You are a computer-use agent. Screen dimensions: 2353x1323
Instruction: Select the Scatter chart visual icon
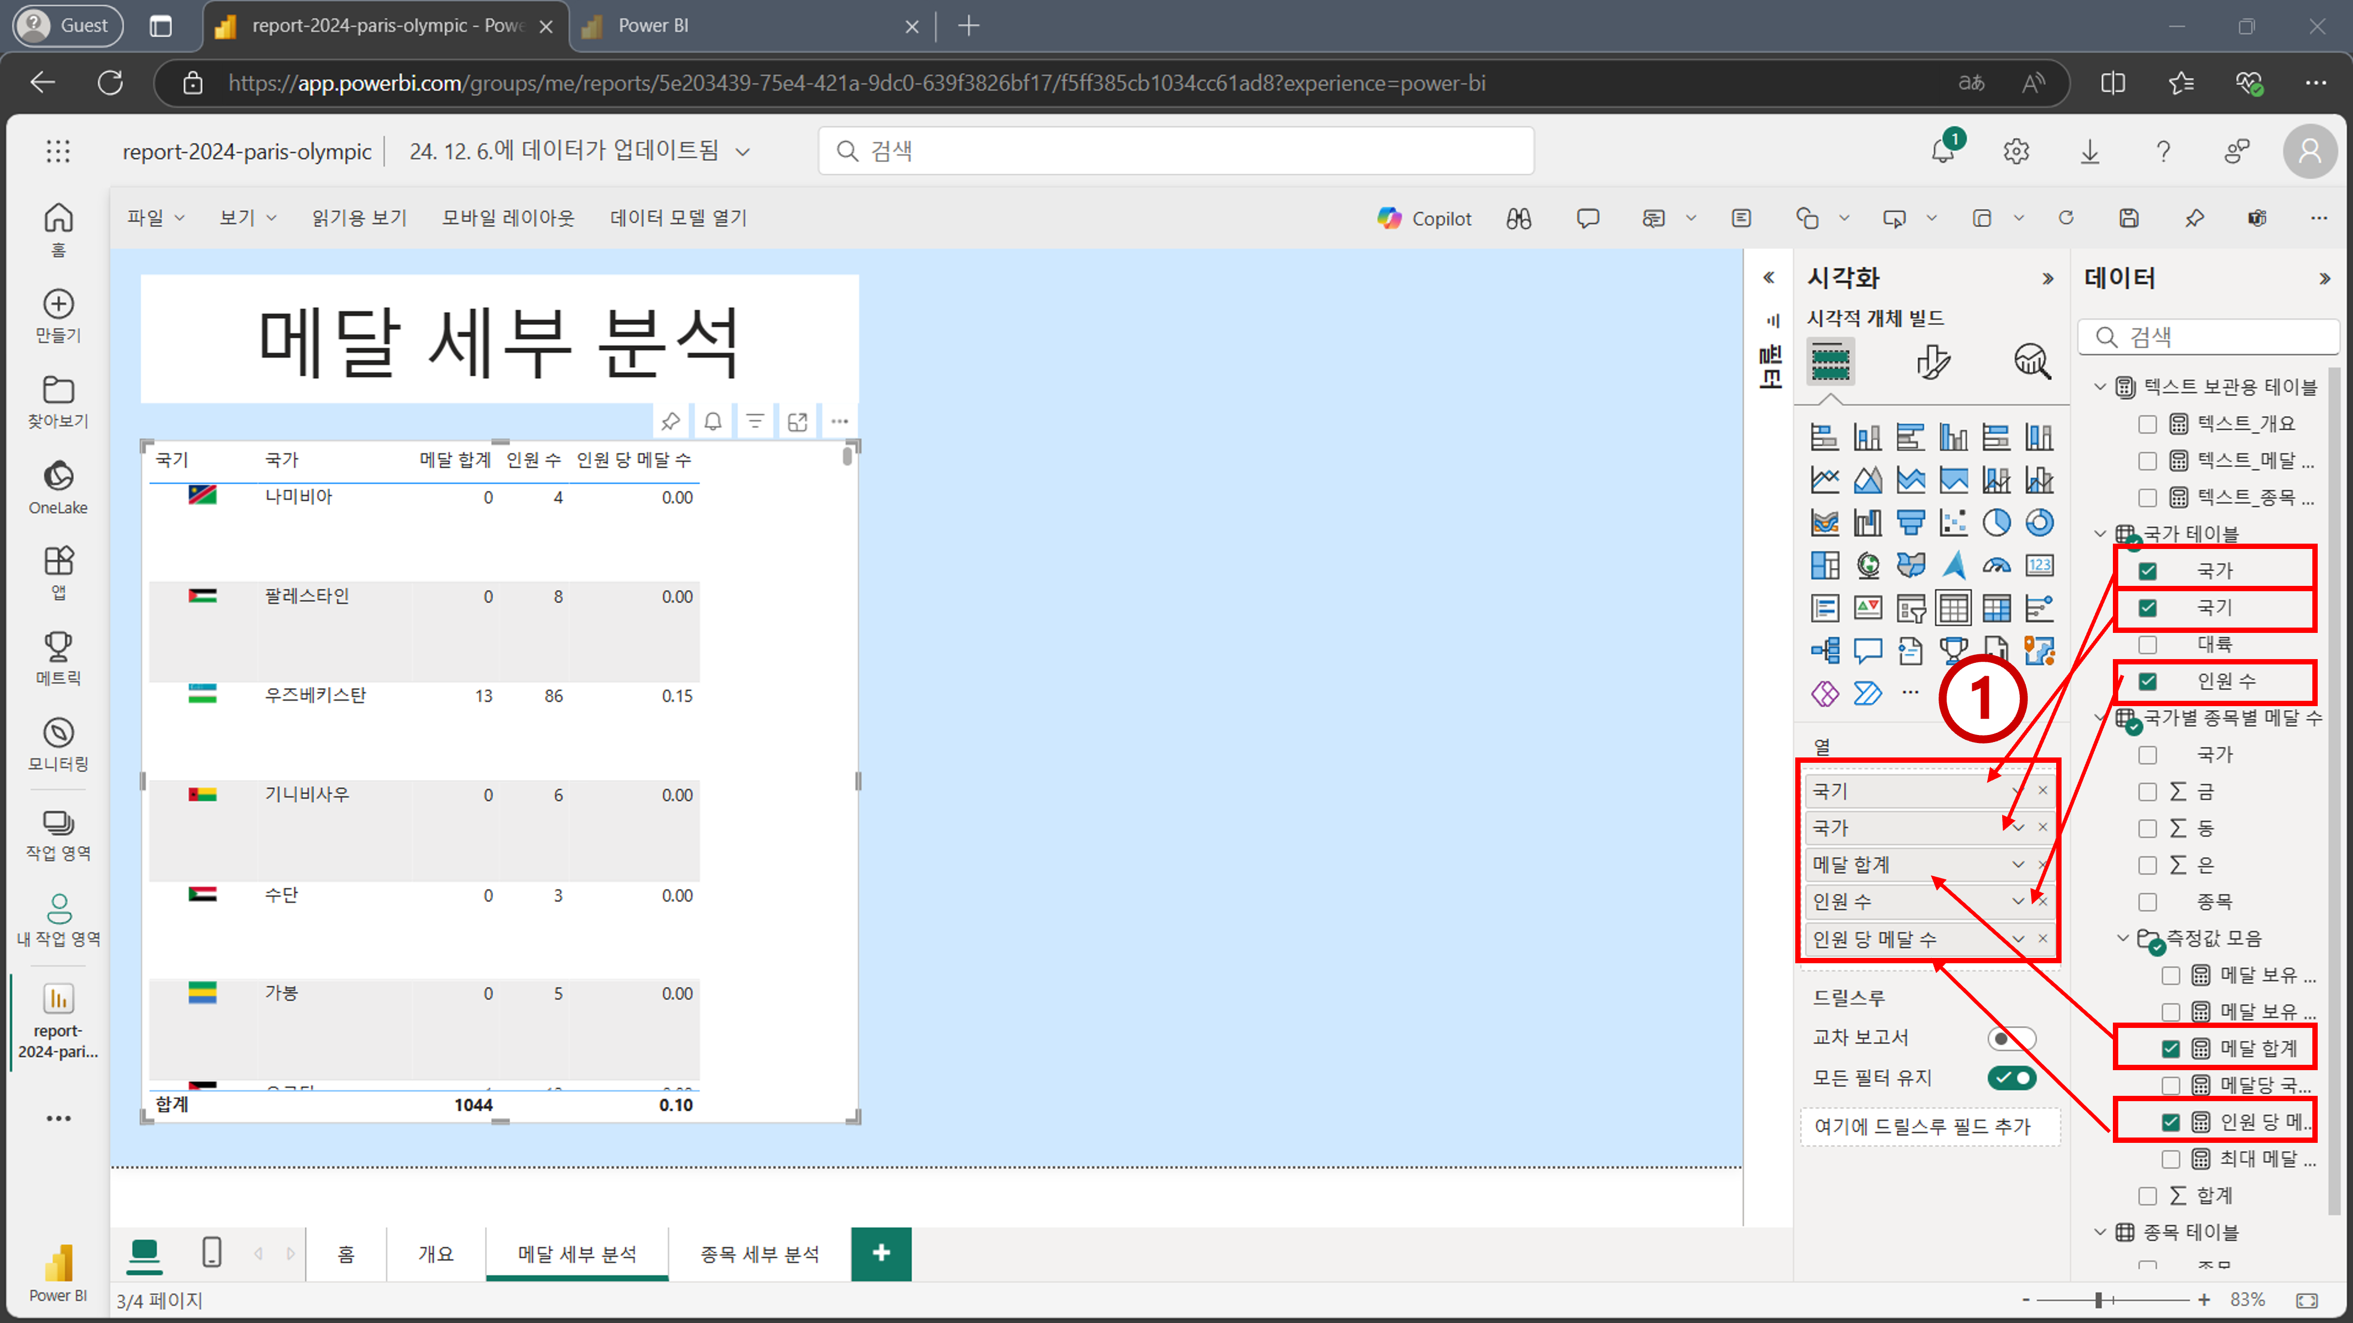(1953, 522)
